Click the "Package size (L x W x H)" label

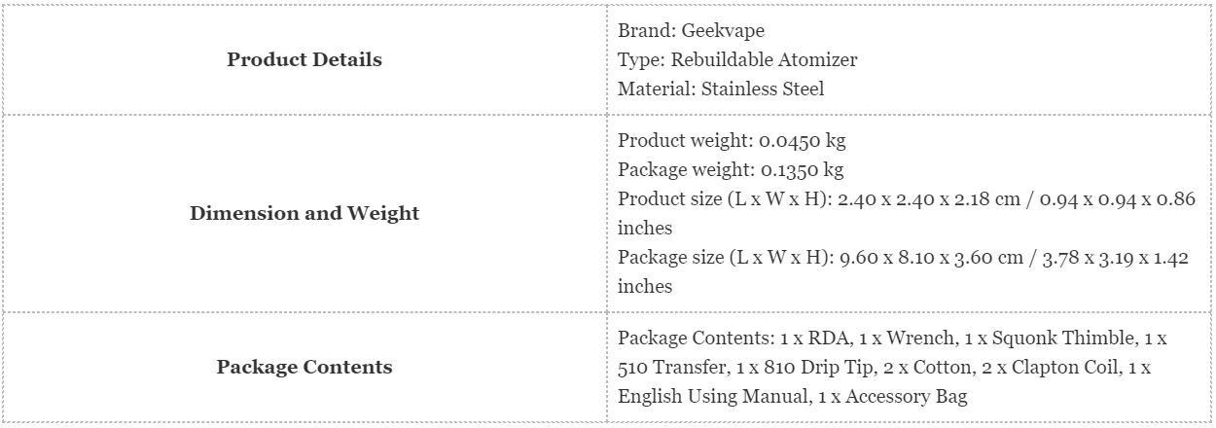(722, 257)
